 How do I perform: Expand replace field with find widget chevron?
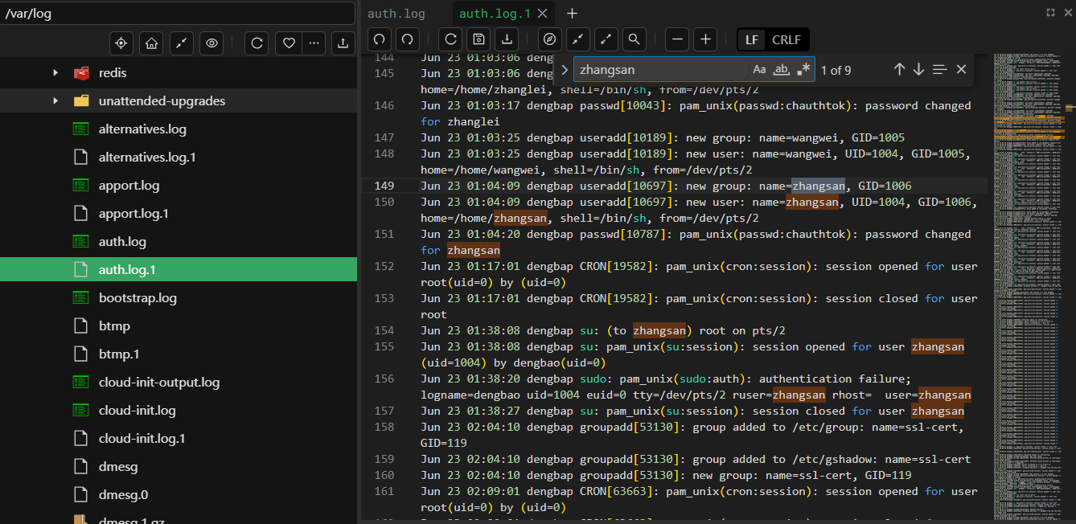click(x=565, y=70)
